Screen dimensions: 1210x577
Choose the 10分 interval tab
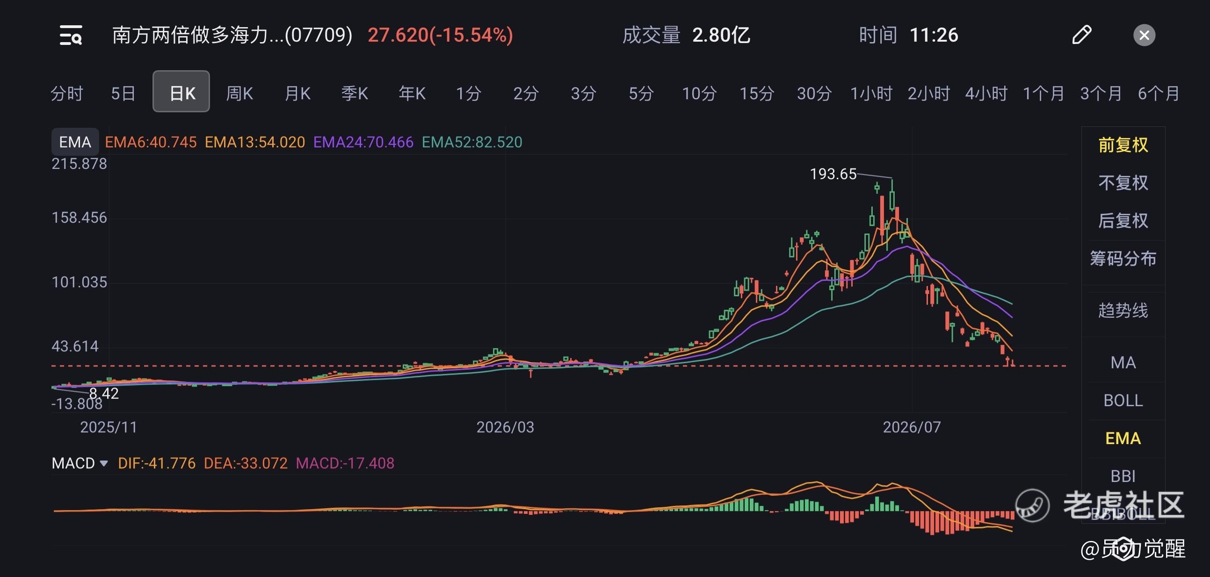click(x=699, y=93)
